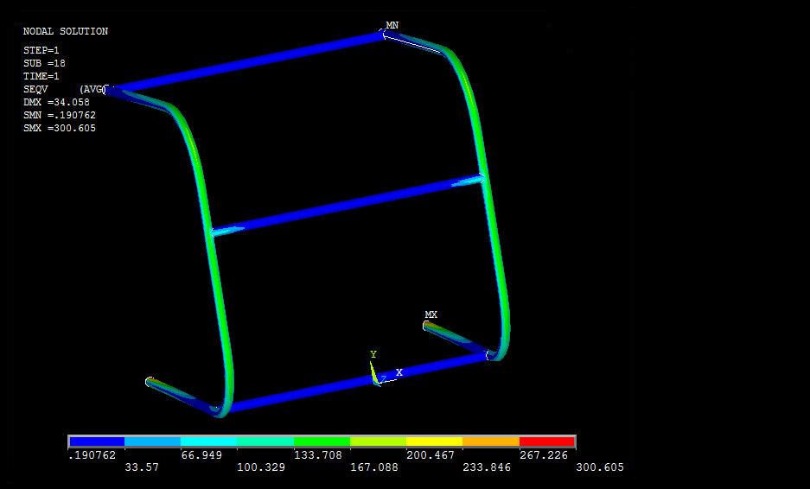Click the teal green legend band
810x489 pixels.
pos(265,441)
